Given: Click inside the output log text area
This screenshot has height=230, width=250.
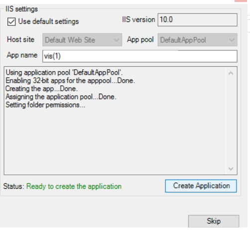Looking at the screenshot, I should 115,120.
